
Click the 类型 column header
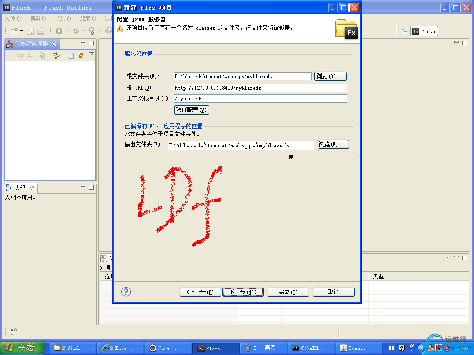click(x=390, y=276)
